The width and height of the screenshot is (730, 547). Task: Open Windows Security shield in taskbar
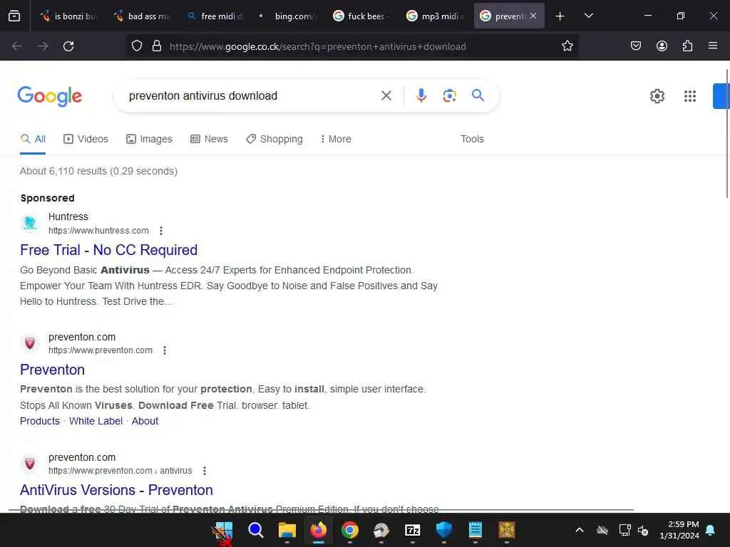coord(443,530)
